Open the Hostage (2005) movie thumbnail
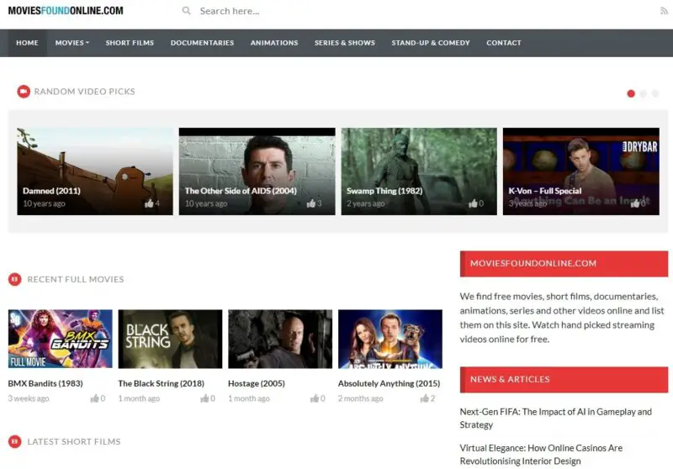Viewport: 673px width, 469px height. 280,339
